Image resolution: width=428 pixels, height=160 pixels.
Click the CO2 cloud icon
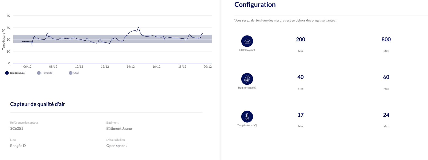[x=247, y=41]
